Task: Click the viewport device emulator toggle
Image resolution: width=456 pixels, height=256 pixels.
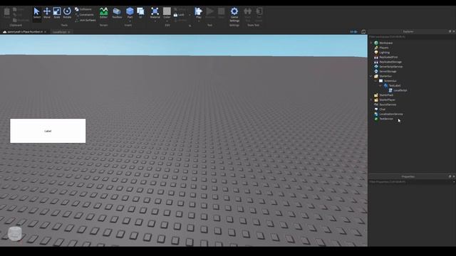Action: [x=363, y=32]
